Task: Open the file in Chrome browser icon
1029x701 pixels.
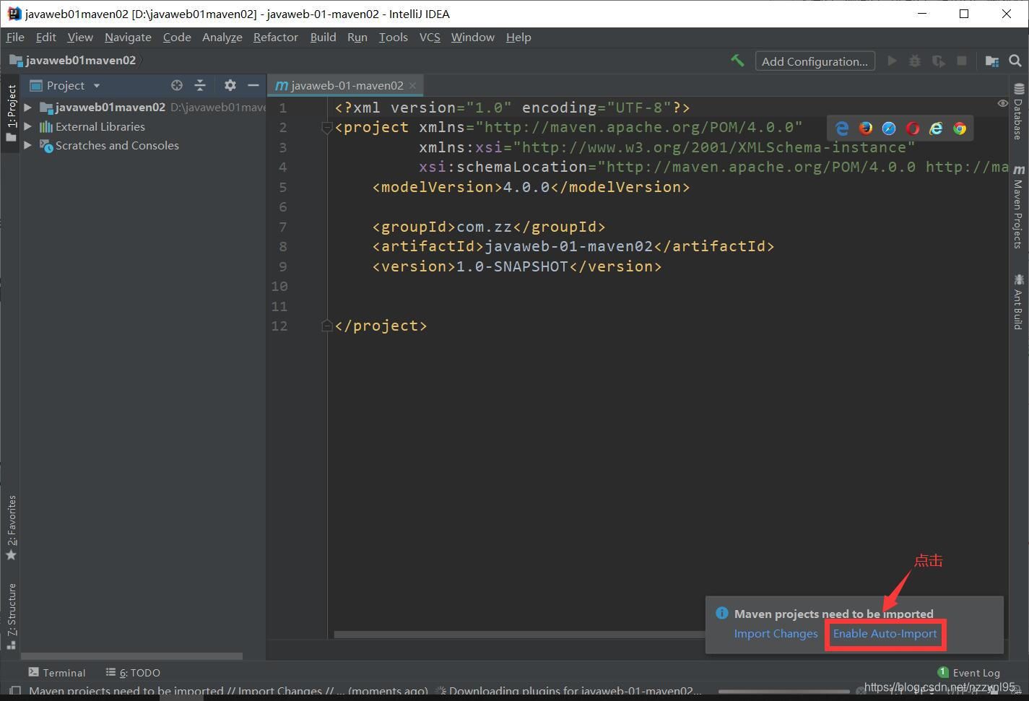Action: 960,129
